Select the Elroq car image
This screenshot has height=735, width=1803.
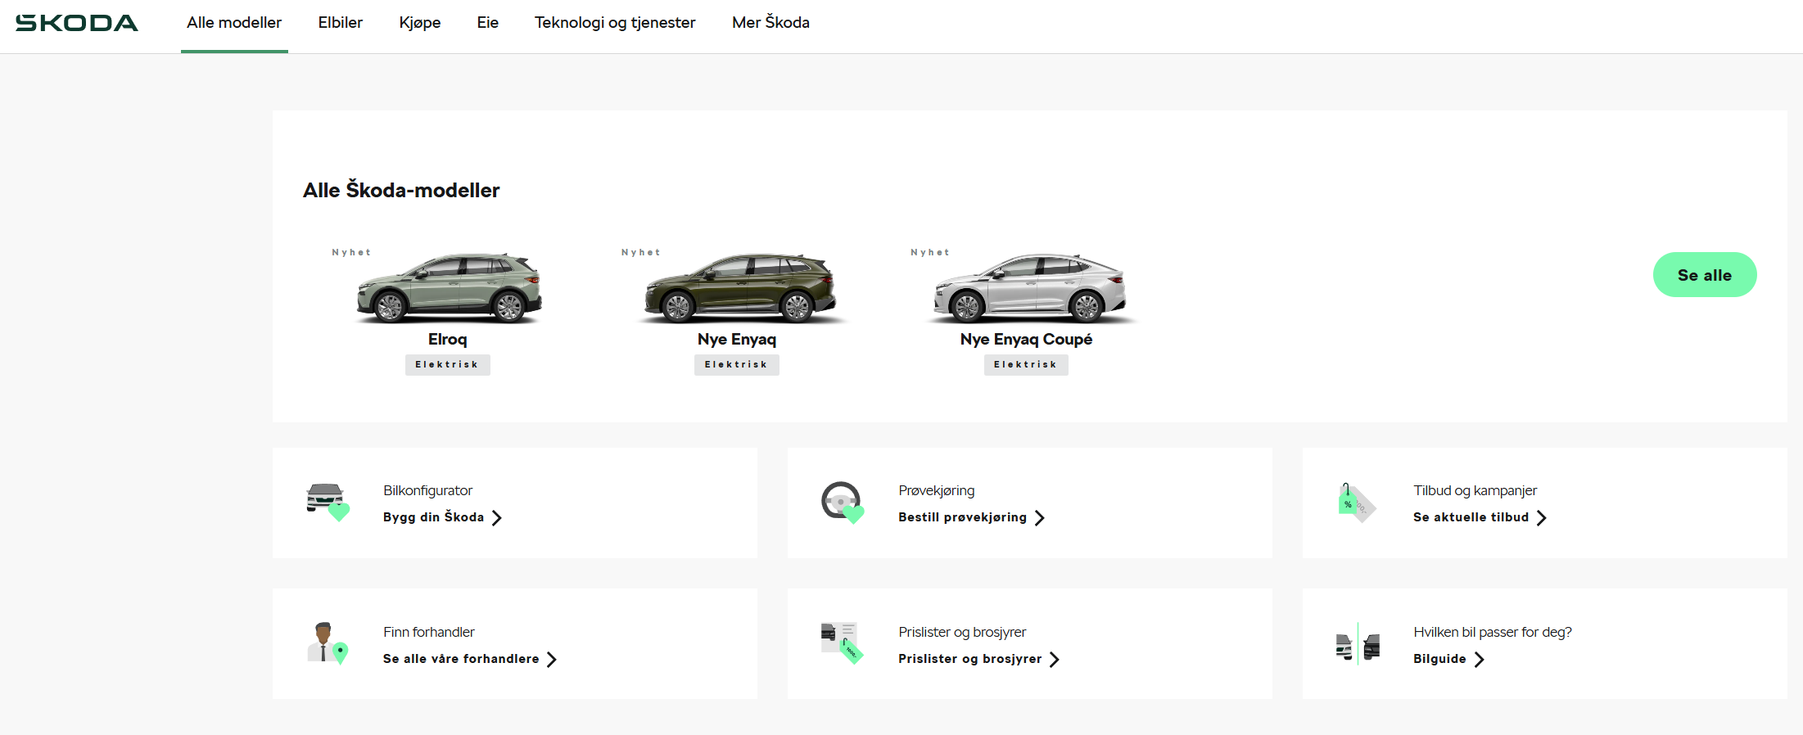[448, 288]
